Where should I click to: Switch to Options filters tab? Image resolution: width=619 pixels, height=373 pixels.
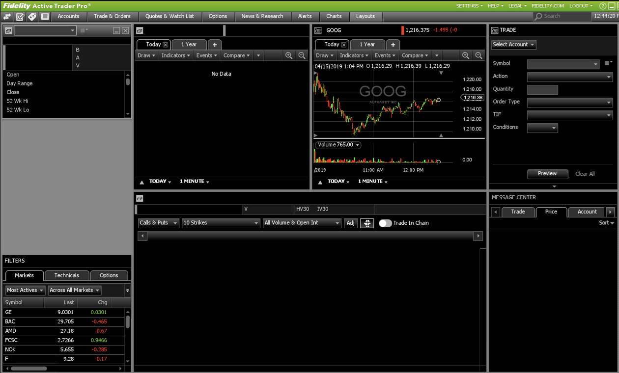pyautogui.click(x=109, y=275)
